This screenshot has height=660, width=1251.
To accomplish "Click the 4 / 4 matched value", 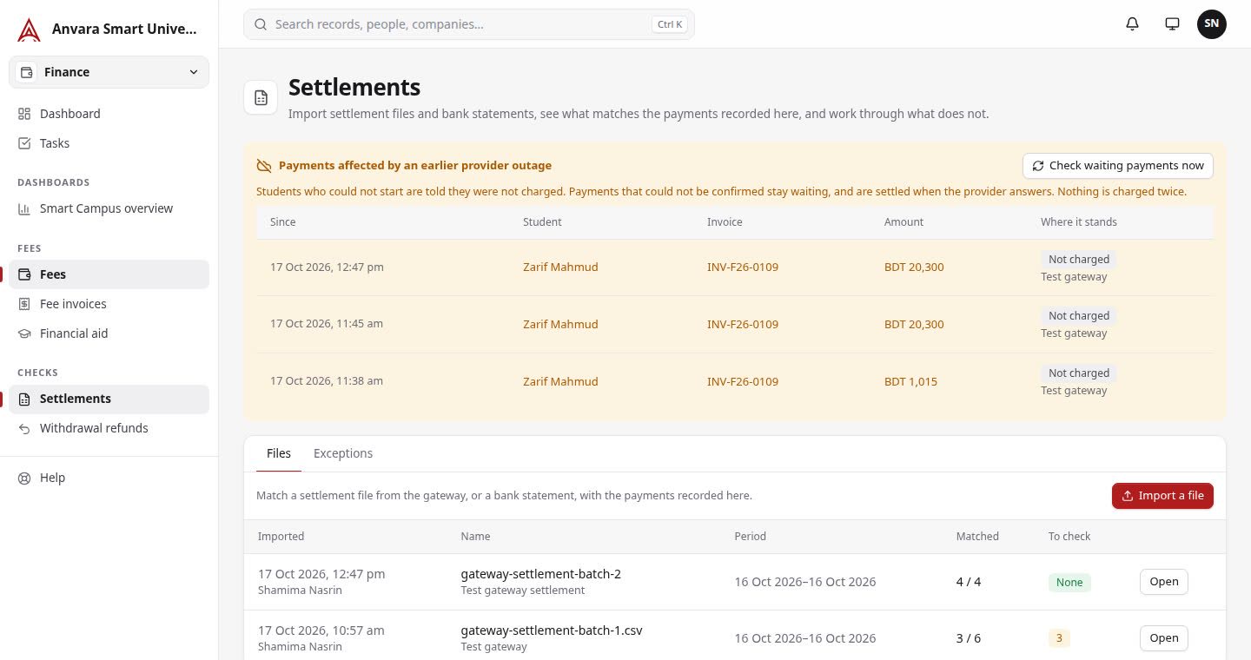I will (x=969, y=582).
